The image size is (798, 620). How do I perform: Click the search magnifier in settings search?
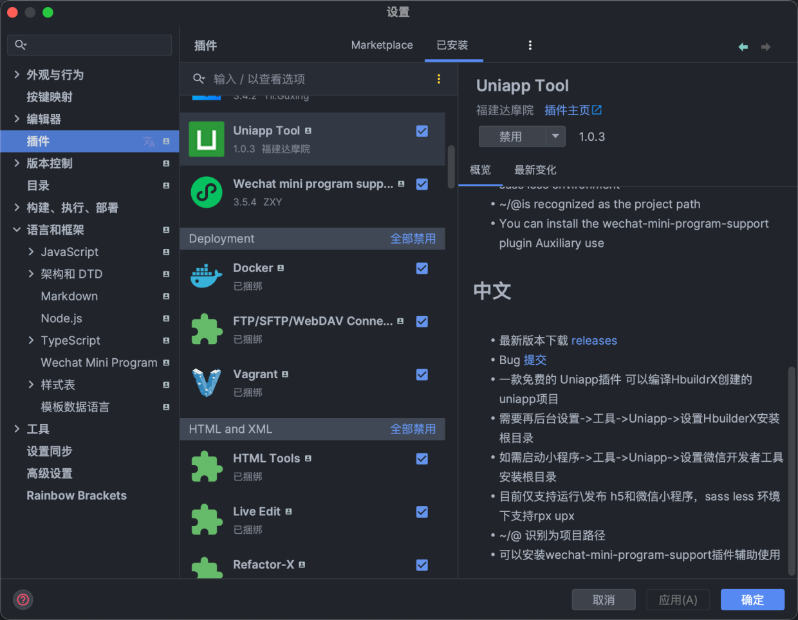[21, 44]
